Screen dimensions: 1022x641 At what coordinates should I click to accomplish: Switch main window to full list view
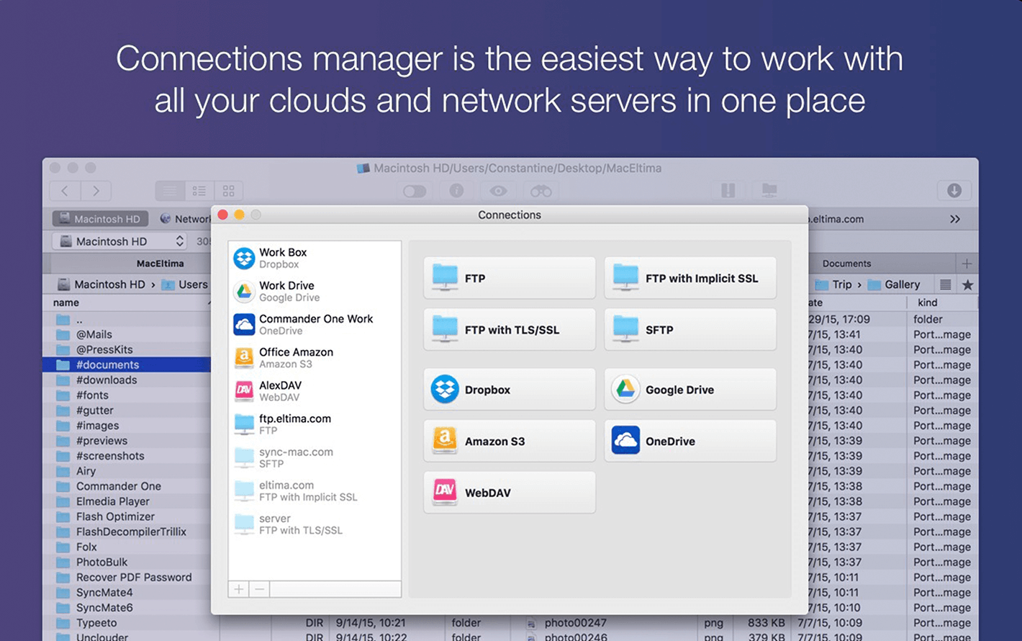point(170,191)
